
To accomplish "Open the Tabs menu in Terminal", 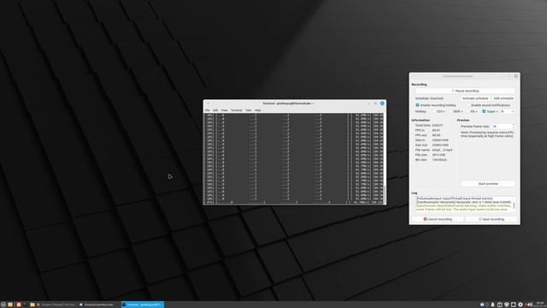I will (x=249, y=110).
